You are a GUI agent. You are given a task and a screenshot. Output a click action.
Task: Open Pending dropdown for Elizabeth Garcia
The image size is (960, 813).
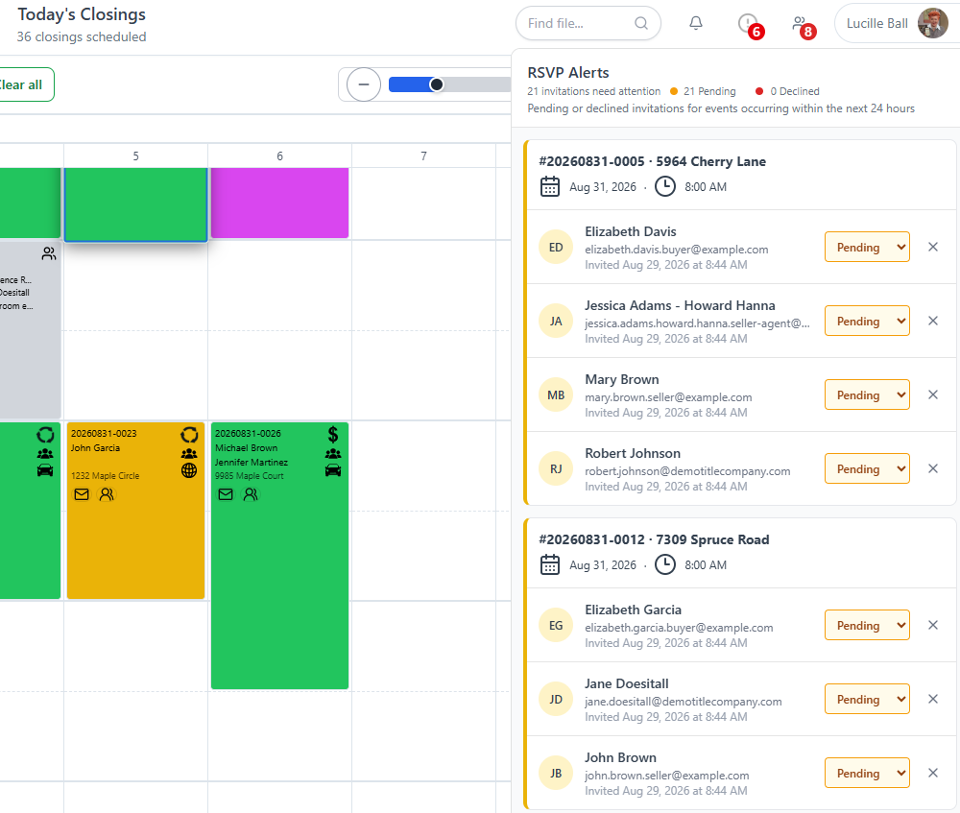tap(866, 625)
